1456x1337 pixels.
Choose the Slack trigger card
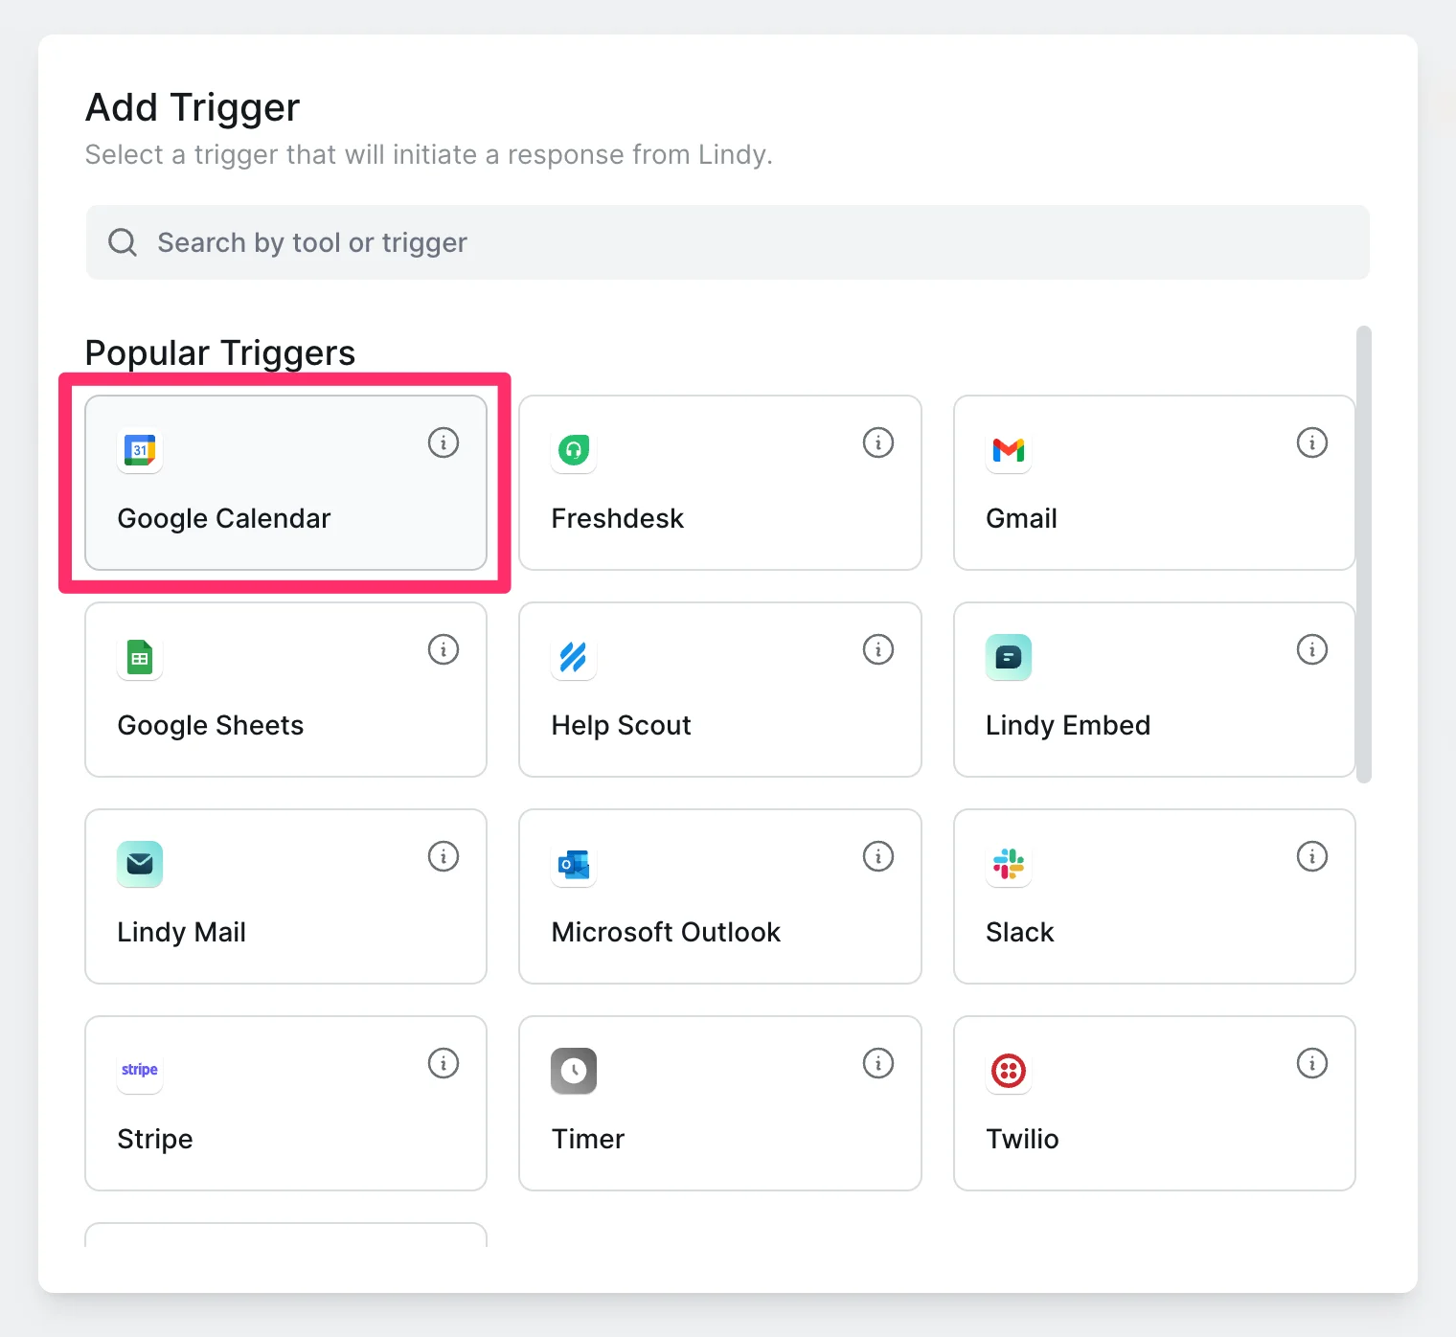tap(1154, 896)
